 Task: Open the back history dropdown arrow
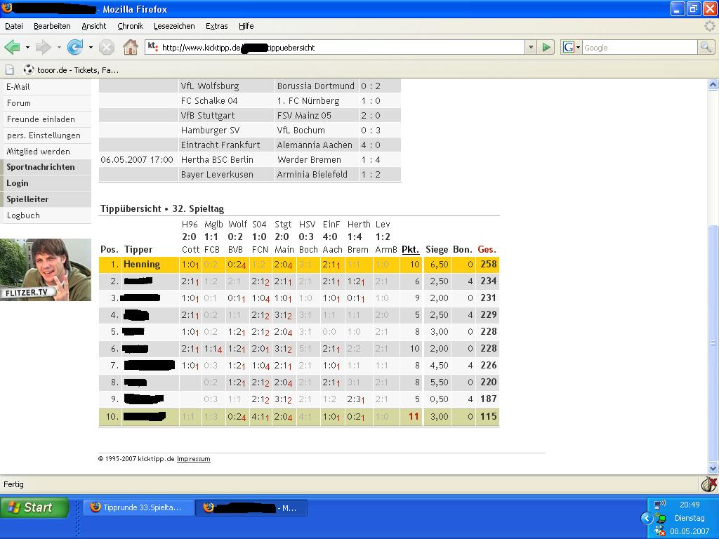pos(27,47)
